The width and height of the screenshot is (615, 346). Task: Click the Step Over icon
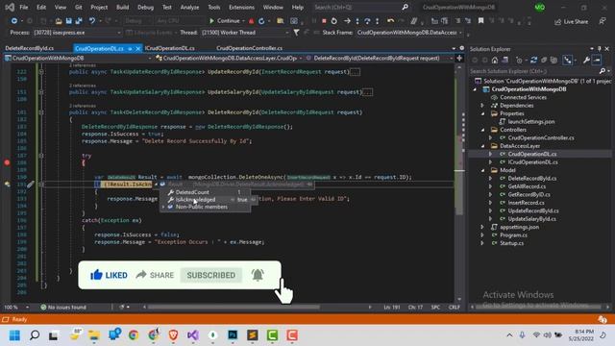pyautogui.click(x=367, y=21)
